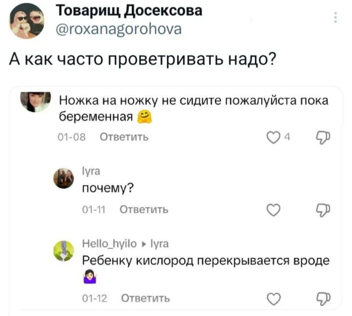Open the tweet's three-dot options menu
This screenshot has height=316, width=352.
(x=335, y=18)
